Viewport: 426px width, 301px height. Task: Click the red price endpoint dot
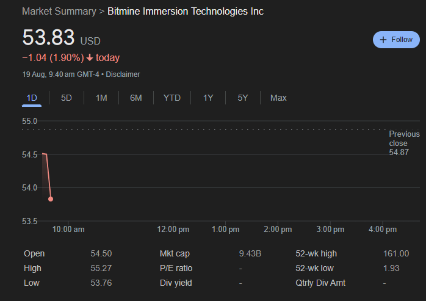(50, 199)
